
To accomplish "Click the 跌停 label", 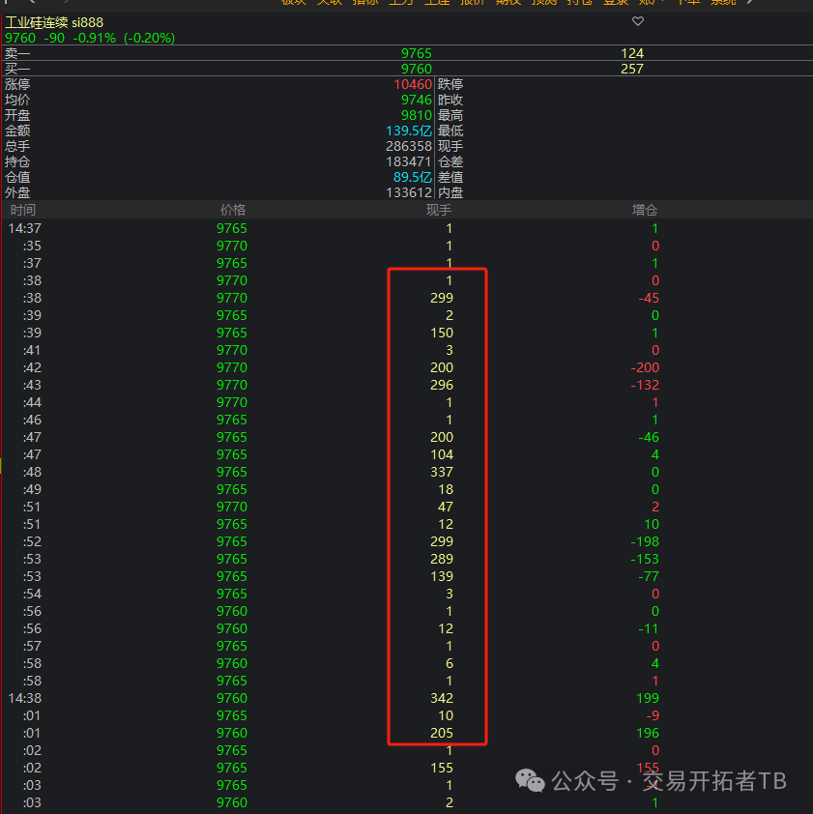I will coord(450,85).
